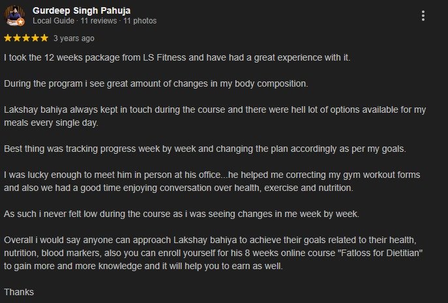Image resolution: width=448 pixels, height=303 pixels.
Task: Click the fifth star in the rating
Action: click(44, 38)
